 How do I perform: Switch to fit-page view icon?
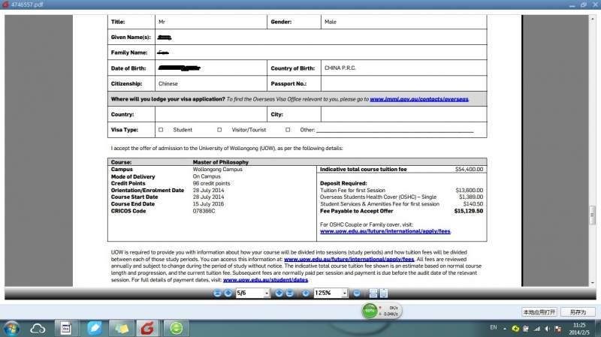384,293
